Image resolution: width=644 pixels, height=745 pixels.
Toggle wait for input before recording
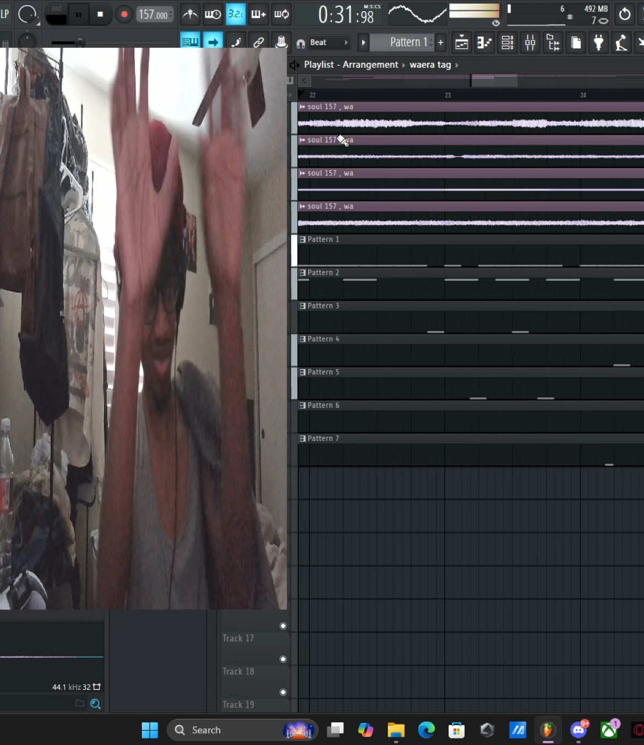tap(212, 14)
